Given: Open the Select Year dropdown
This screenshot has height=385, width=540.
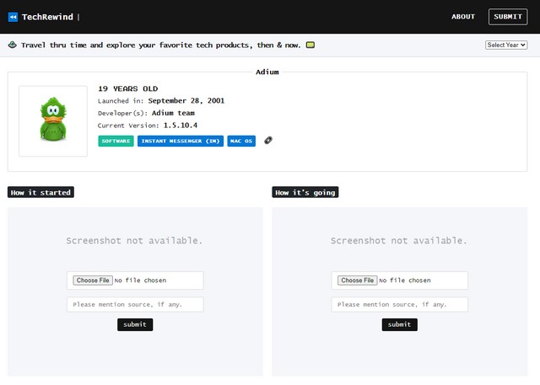Looking at the screenshot, I should coord(506,45).
